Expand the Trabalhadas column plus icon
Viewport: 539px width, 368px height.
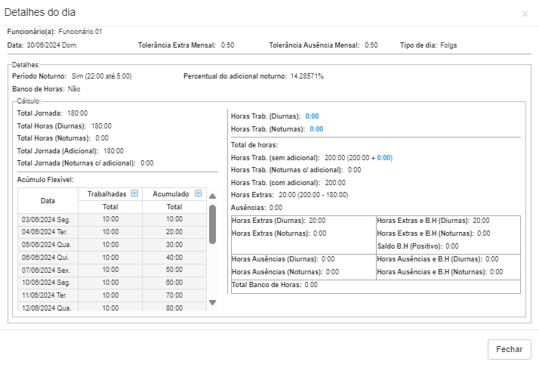(x=134, y=194)
